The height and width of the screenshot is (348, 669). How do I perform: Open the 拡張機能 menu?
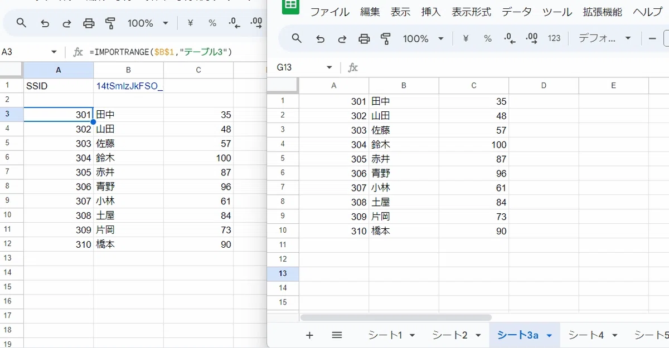tap(603, 12)
